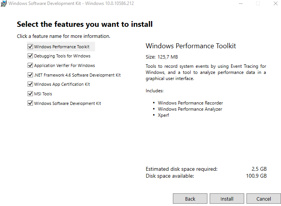Show Windows App Certification Kit information
The image size is (281, 206).
(x=62, y=84)
